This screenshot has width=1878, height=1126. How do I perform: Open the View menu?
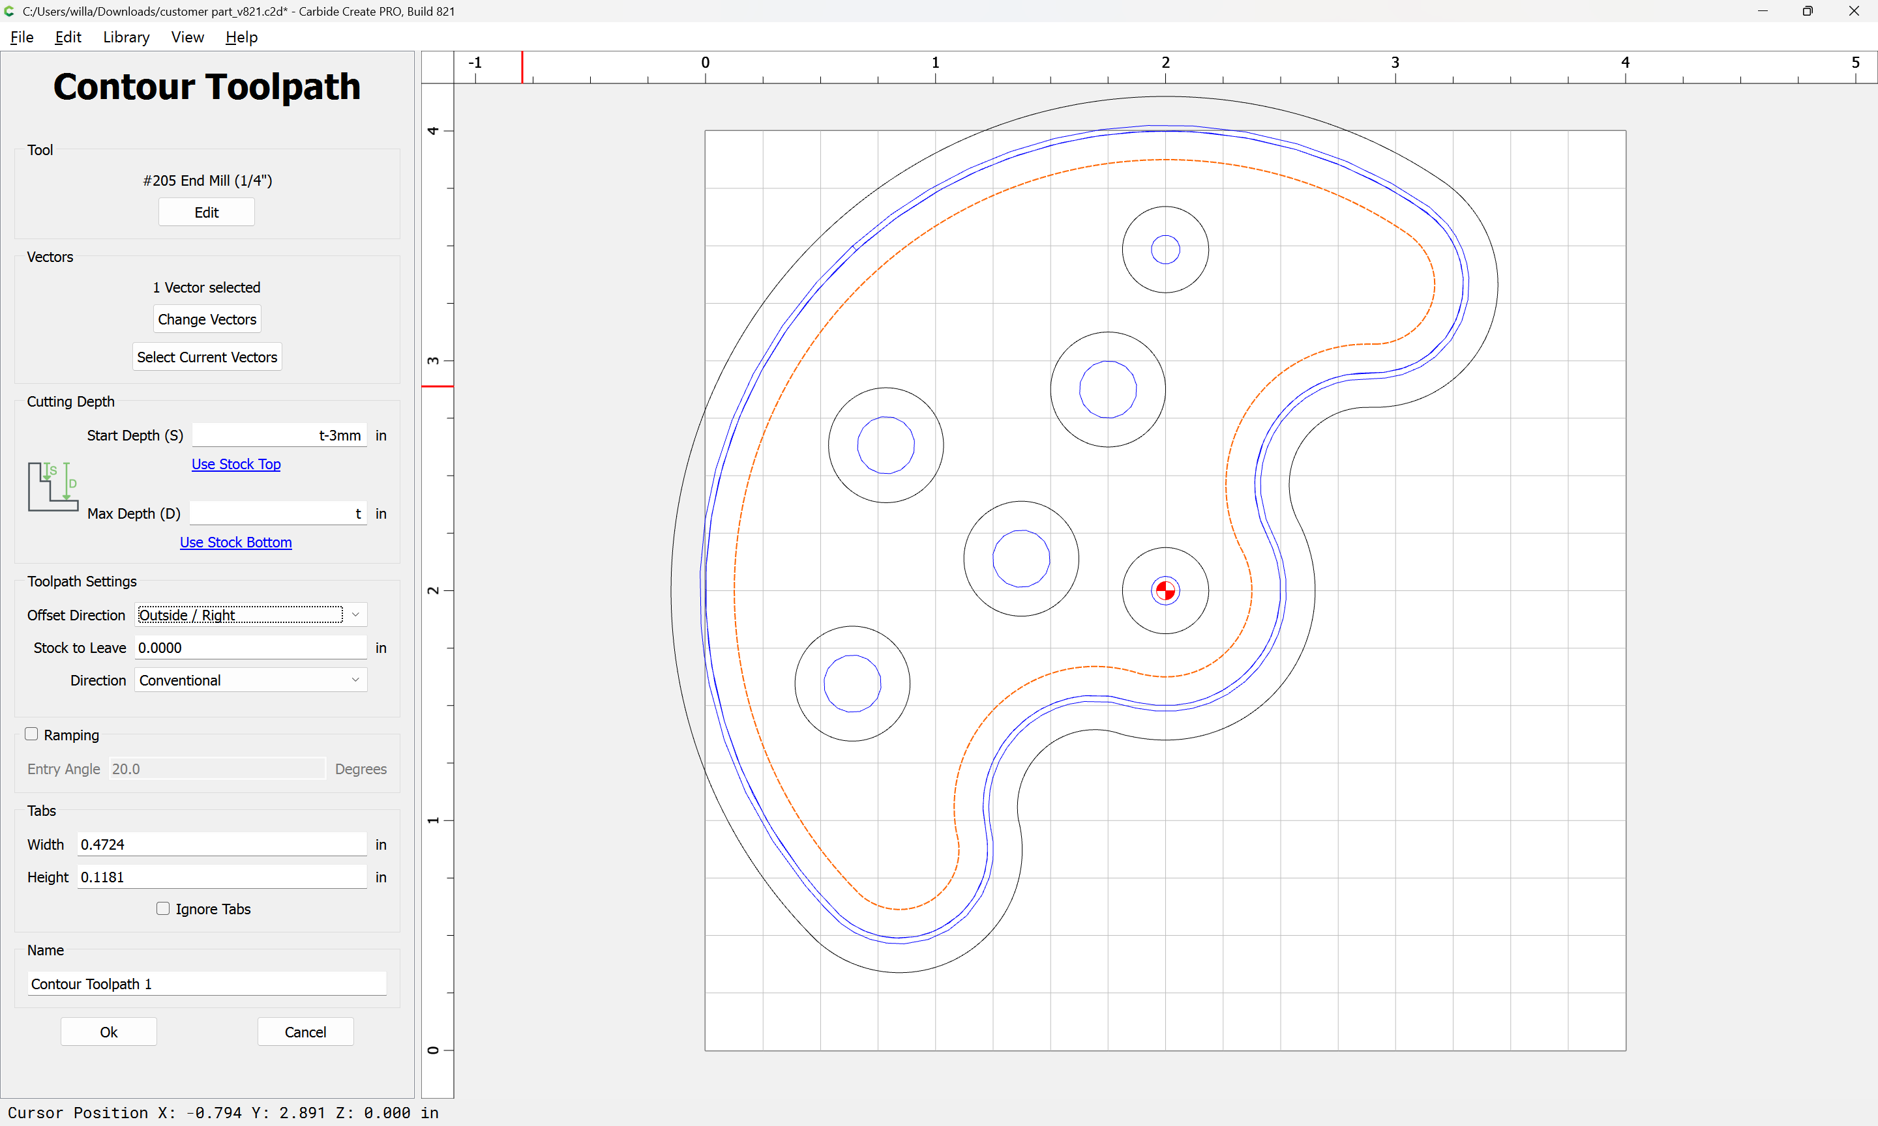point(186,36)
